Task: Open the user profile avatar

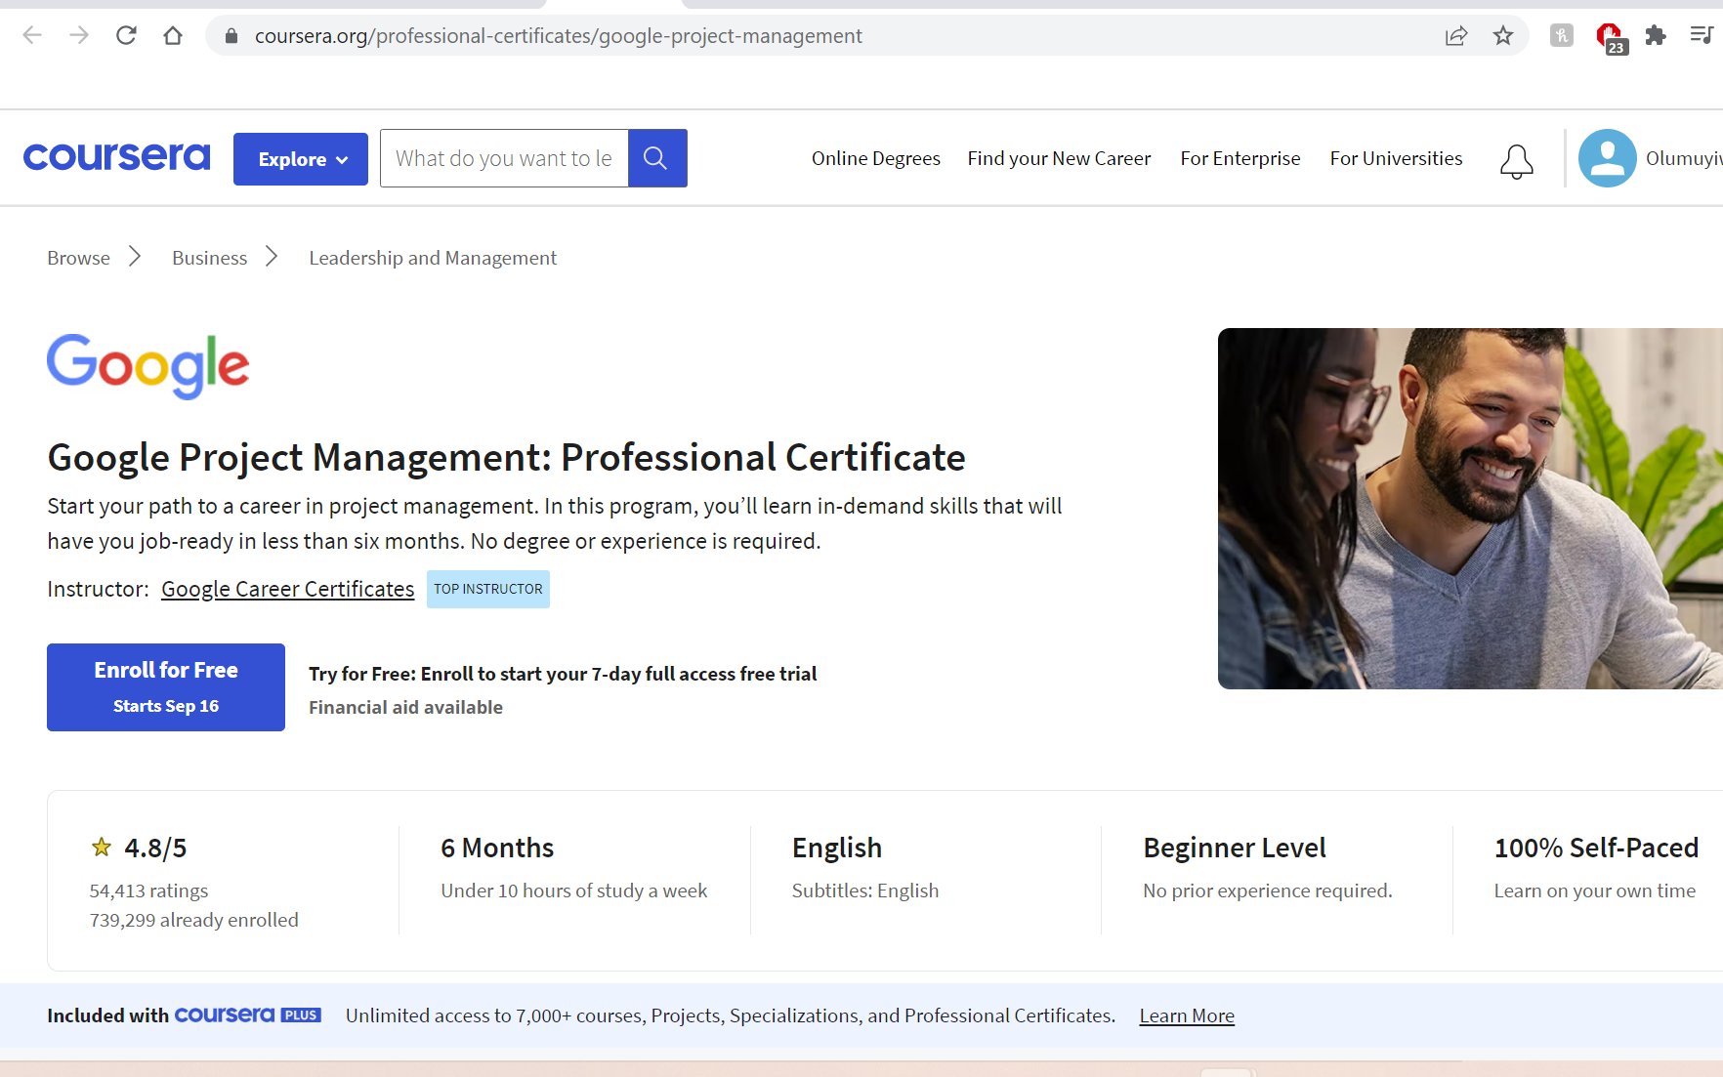Action: click(x=1608, y=158)
